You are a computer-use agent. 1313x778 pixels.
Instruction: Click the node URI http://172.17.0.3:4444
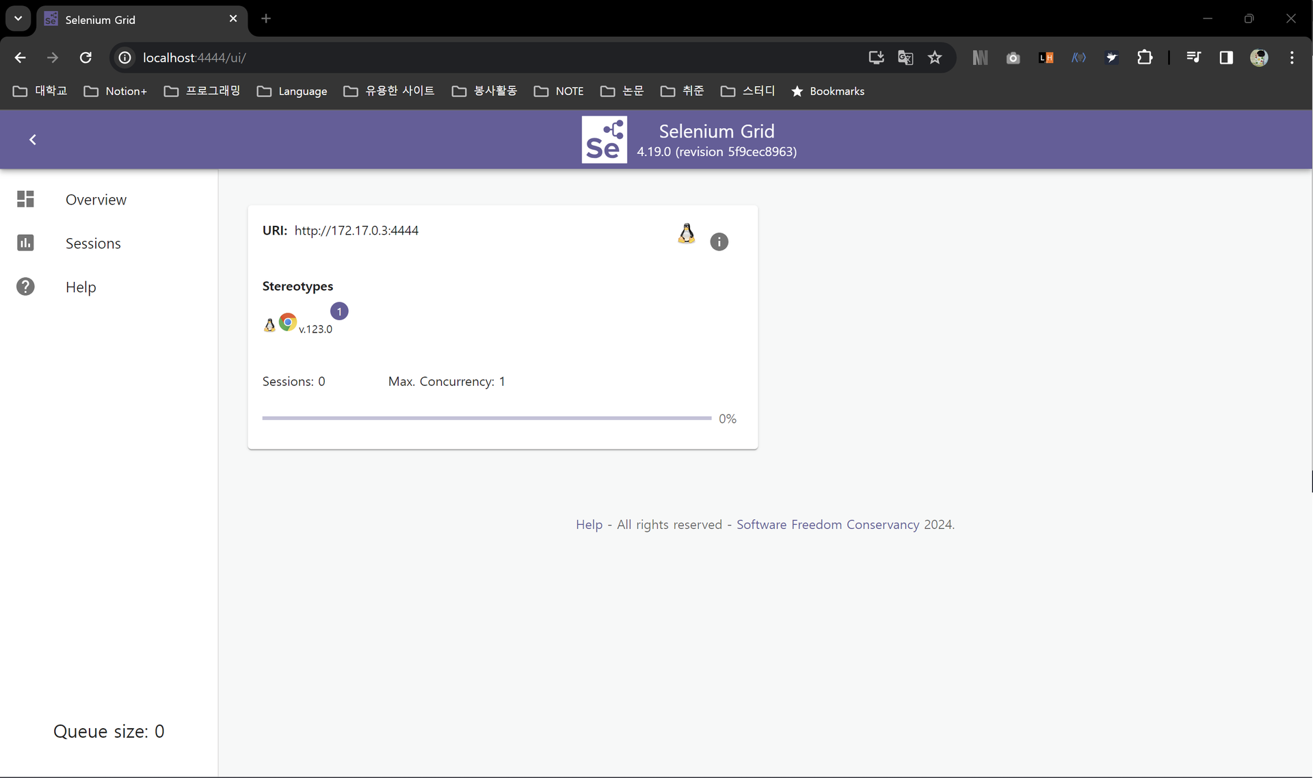click(356, 231)
